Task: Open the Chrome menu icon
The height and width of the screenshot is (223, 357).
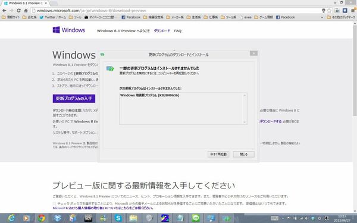Action: (353, 11)
